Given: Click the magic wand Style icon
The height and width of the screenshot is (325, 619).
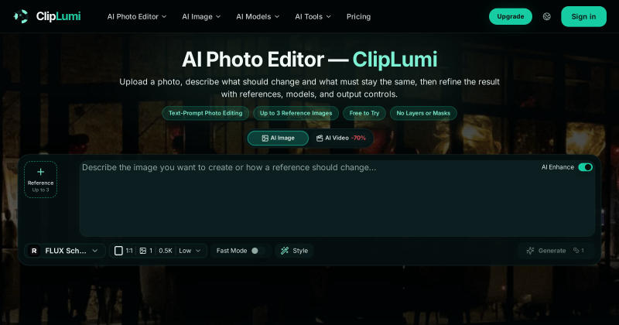Looking at the screenshot, I should coord(285,251).
